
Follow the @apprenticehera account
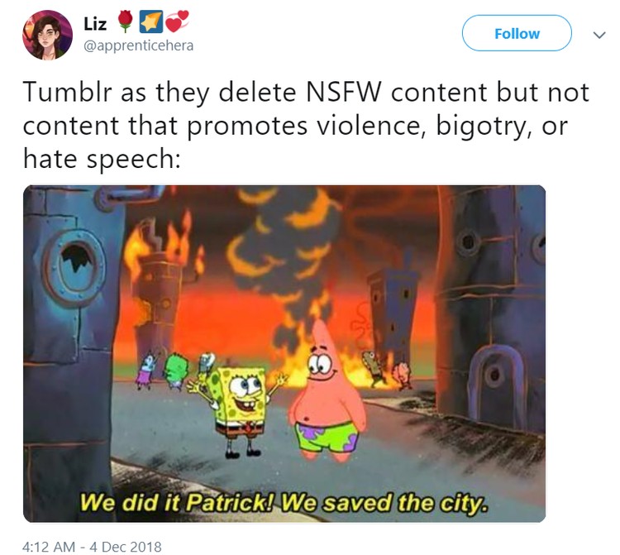coord(517,33)
